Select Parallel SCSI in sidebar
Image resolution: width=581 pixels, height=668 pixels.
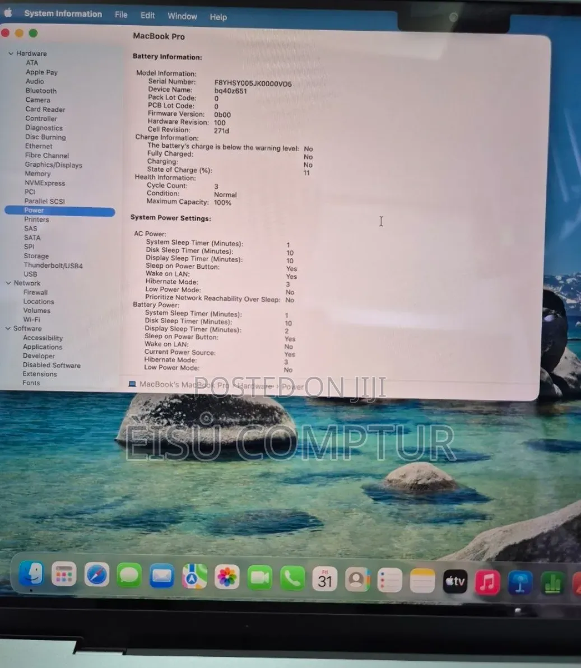44,201
